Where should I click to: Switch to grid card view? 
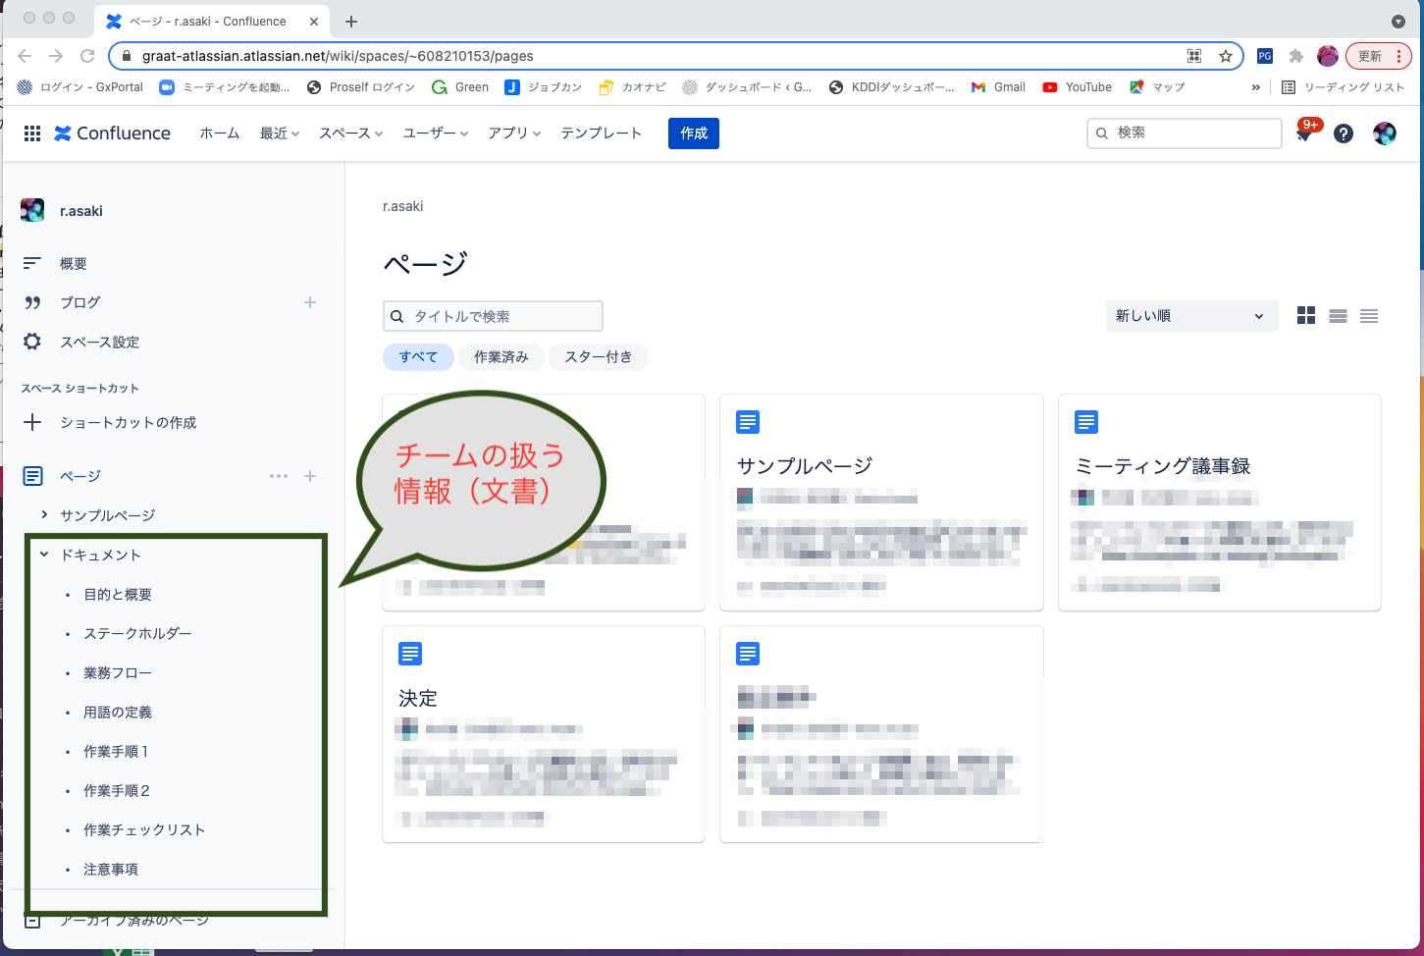click(x=1306, y=315)
